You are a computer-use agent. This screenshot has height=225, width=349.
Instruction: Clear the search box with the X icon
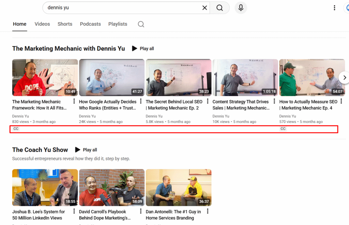(204, 8)
